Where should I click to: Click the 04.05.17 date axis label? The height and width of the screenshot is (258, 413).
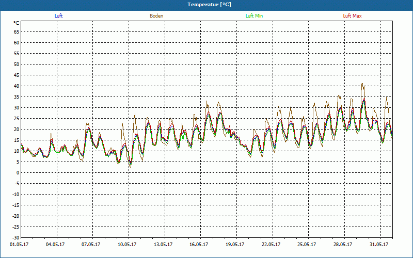[55, 245]
